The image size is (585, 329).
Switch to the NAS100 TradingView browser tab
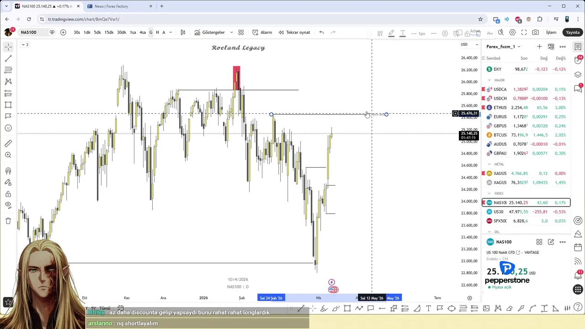(47, 6)
